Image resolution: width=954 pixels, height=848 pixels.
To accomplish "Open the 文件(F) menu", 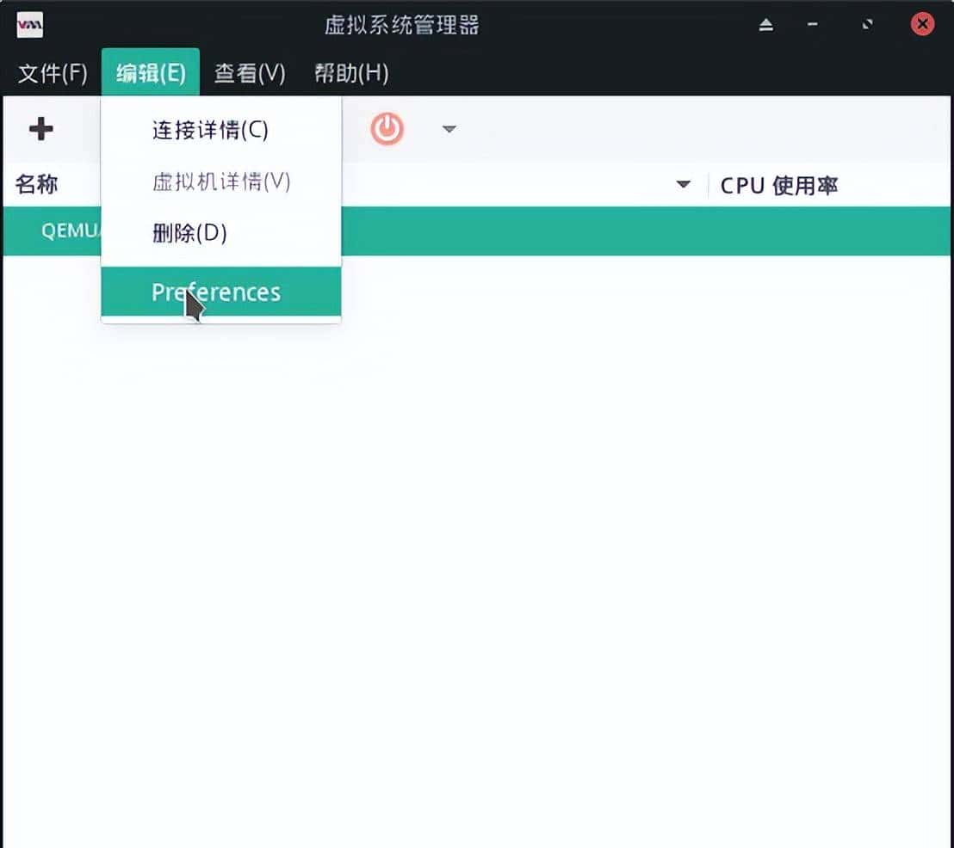I will pos(52,74).
